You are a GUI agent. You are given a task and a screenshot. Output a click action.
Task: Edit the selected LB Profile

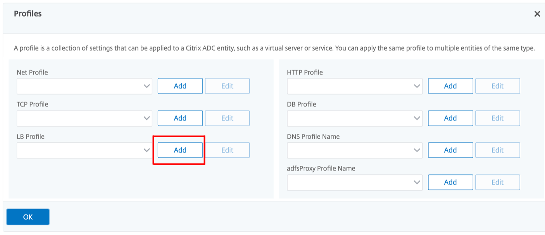pyautogui.click(x=227, y=150)
